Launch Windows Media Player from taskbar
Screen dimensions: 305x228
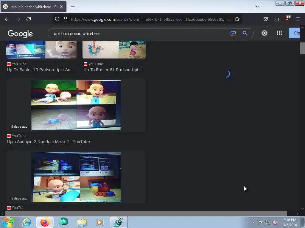[100, 222]
